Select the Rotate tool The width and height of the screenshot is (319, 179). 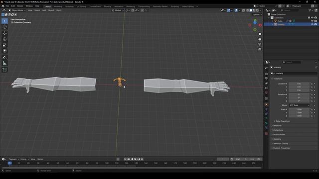[4, 39]
